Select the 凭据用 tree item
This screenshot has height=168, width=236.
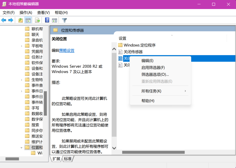(37, 51)
